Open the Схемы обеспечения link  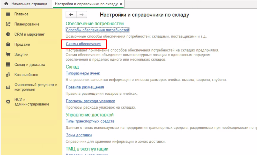pyautogui.click(x=83, y=44)
